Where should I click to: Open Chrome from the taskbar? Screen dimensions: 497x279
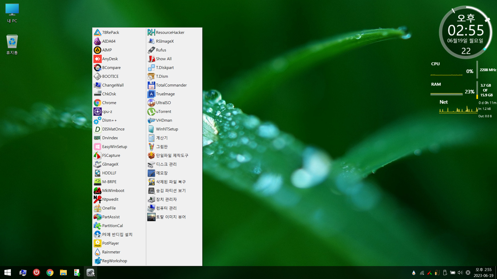tap(50, 273)
